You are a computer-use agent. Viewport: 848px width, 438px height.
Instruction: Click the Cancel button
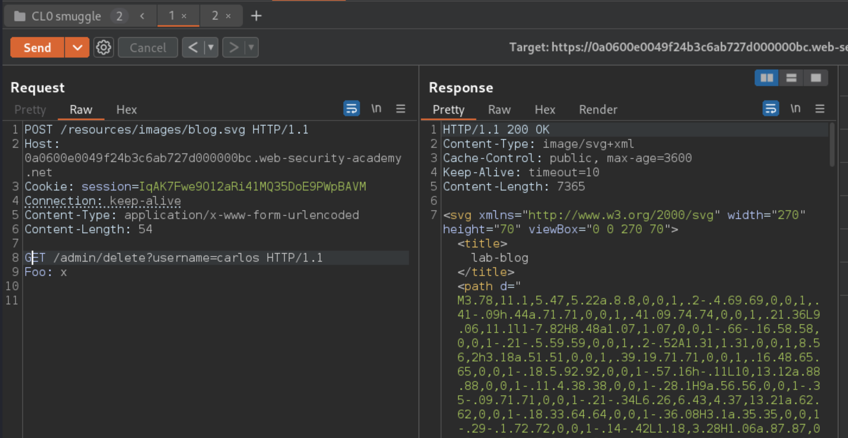coord(148,48)
